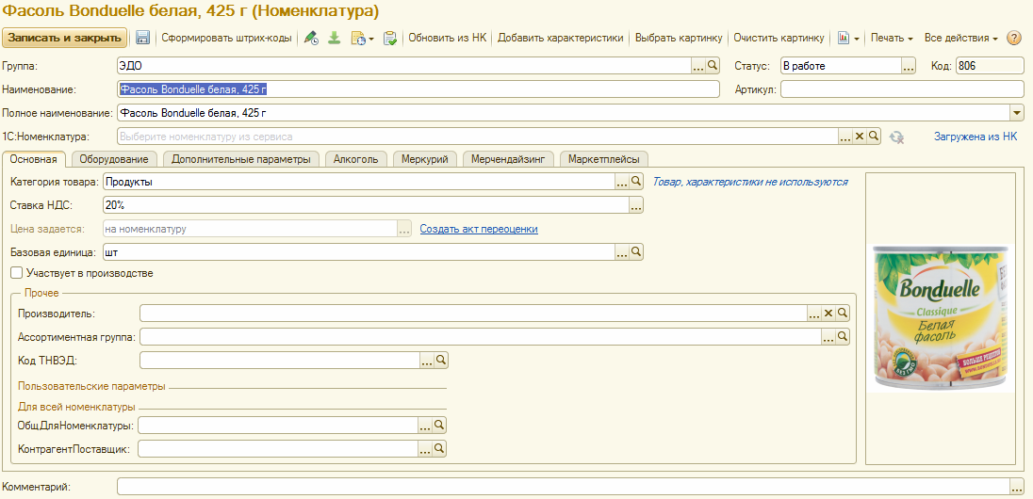Click the Комментарий input field
Screen dimensions: 1033x499
click(564, 487)
